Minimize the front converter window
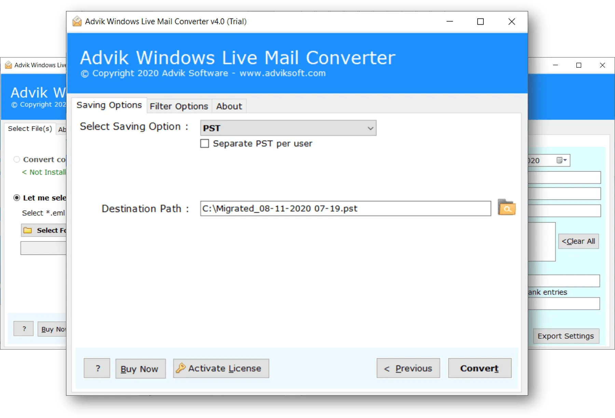This screenshot has height=418, width=615. tap(450, 21)
